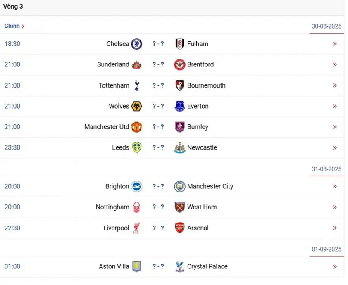Screen dimensions: 348x285
Task: Click the Fulham club crest
Action: tap(179, 44)
